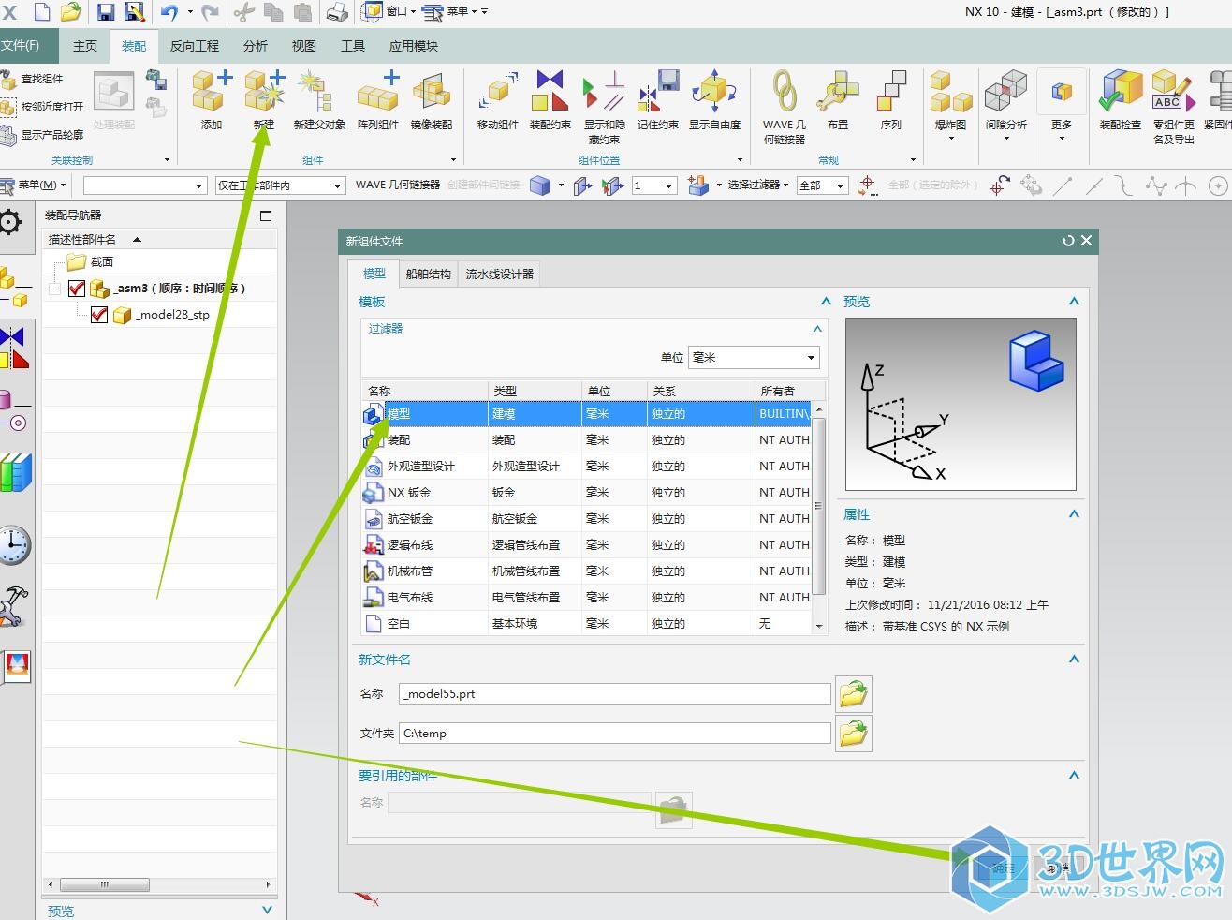Reset the New Component File dialog

1068,241
